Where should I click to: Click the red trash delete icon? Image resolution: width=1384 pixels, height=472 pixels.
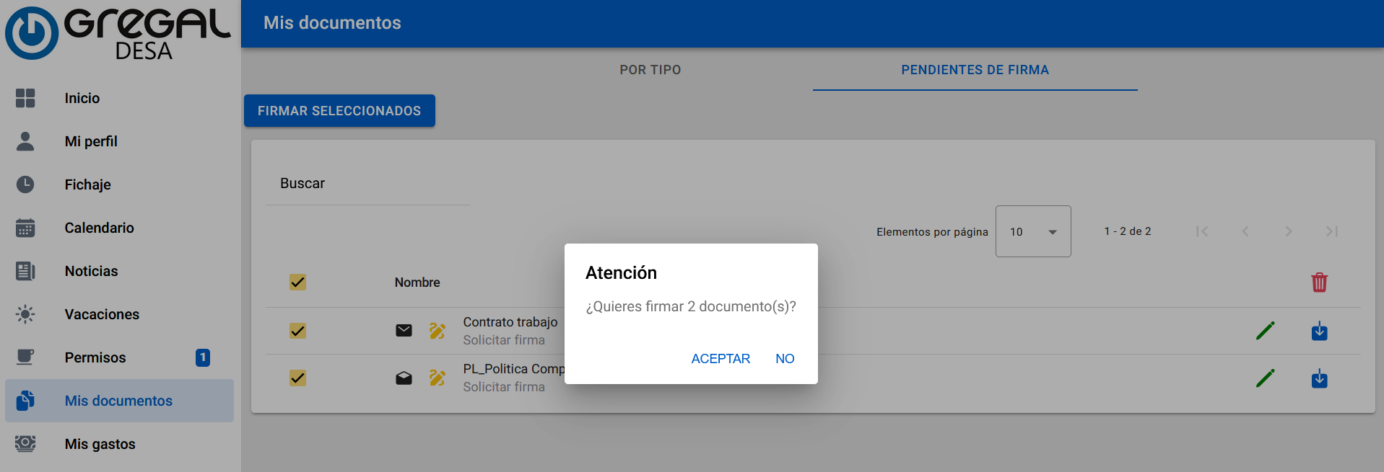point(1319,282)
